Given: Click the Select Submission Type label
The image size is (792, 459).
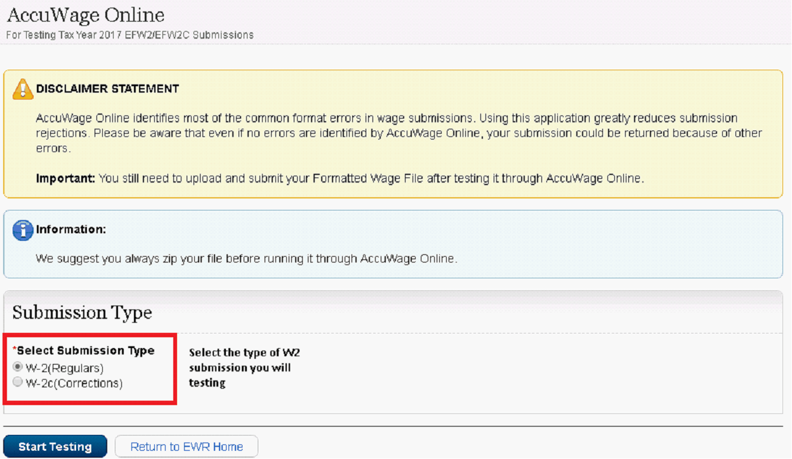Looking at the screenshot, I should [x=84, y=351].
